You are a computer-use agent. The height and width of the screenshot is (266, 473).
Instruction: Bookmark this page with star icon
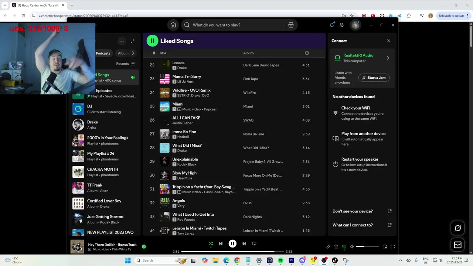coord(352,16)
